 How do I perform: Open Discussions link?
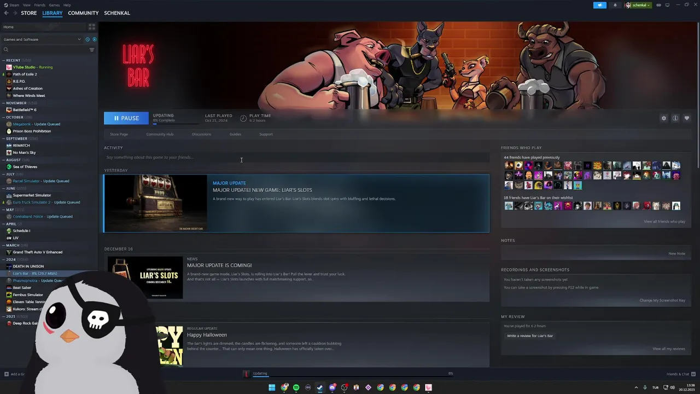201,134
